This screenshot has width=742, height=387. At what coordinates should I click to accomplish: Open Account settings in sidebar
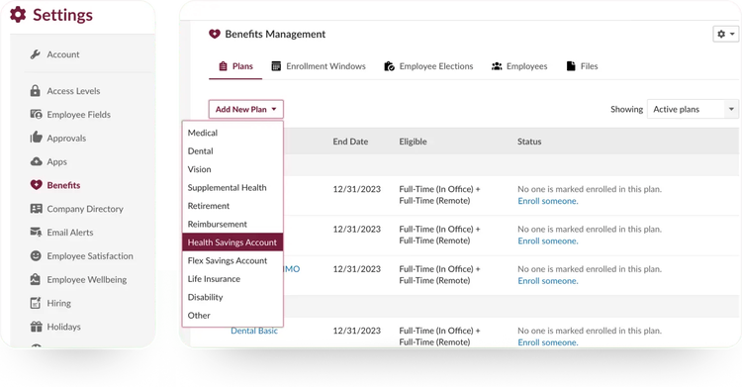click(x=63, y=54)
